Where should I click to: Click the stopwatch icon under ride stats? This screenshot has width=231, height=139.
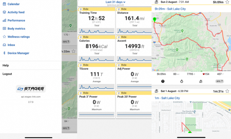pyautogui.click(x=182, y=81)
